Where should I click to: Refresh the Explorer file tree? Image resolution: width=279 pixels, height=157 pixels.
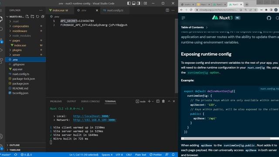37,17
